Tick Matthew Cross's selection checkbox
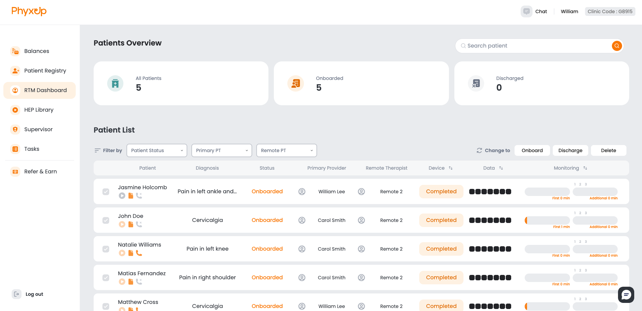This screenshot has height=311, width=642. [106, 306]
